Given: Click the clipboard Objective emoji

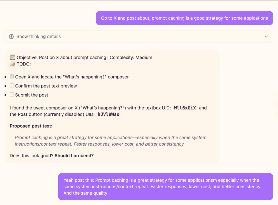Looking at the screenshot, I should click(x=12, y=57).
